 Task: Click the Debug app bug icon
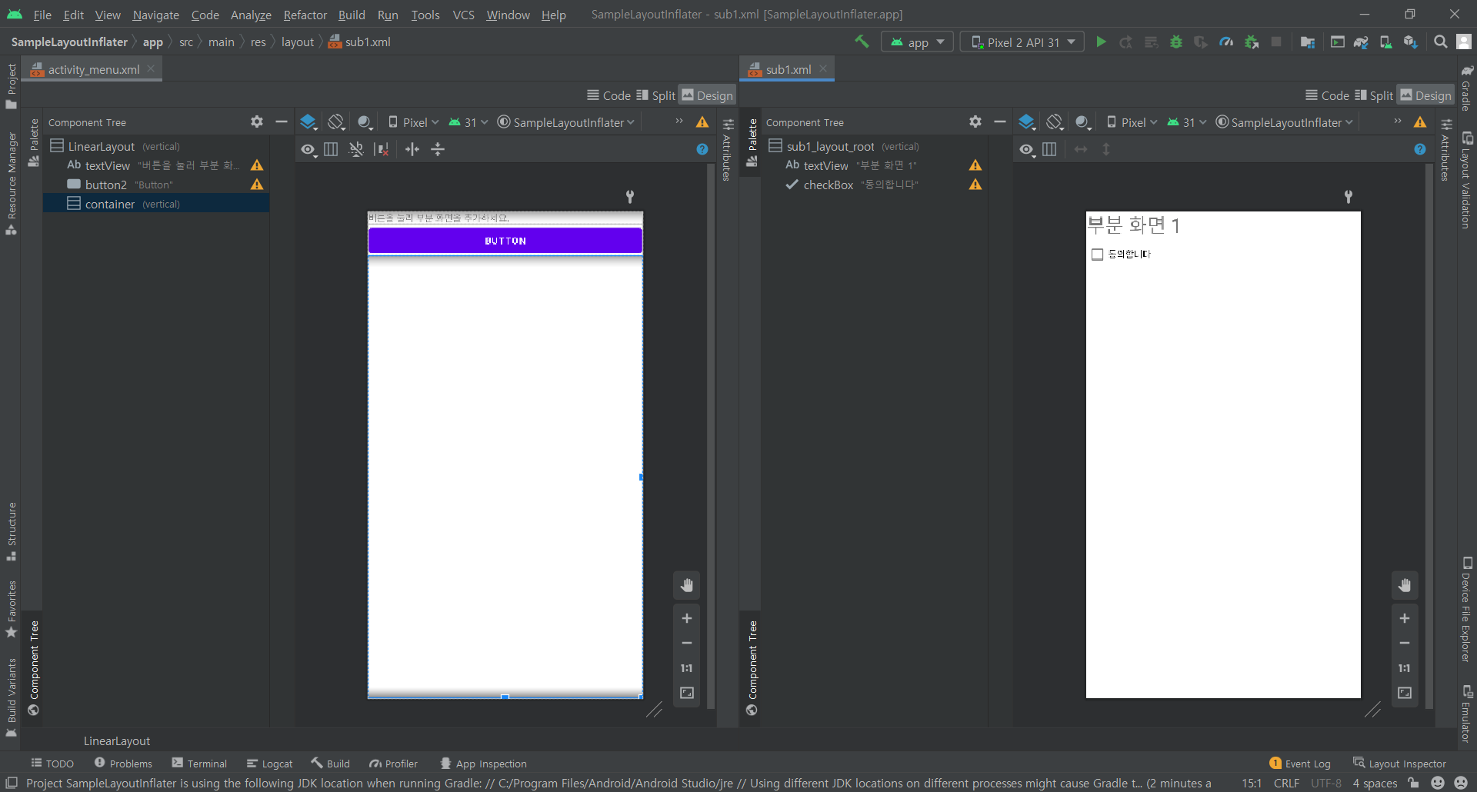tap(1175, 42)
